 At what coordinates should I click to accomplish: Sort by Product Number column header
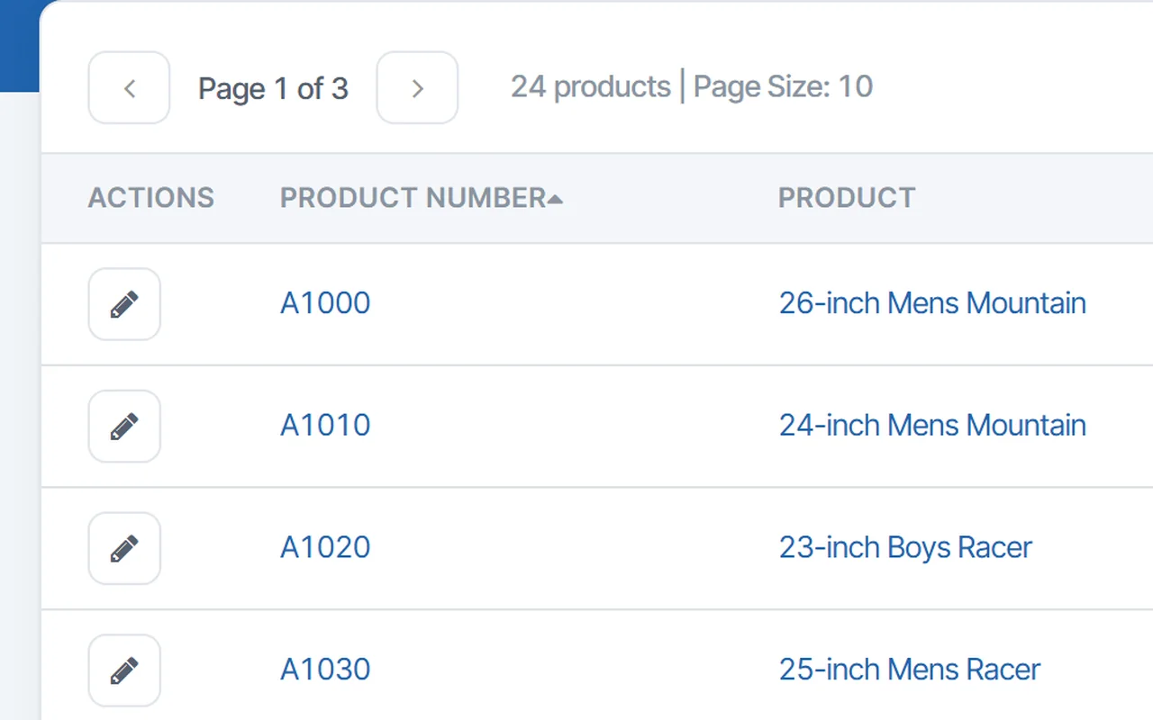click(422, 198)
